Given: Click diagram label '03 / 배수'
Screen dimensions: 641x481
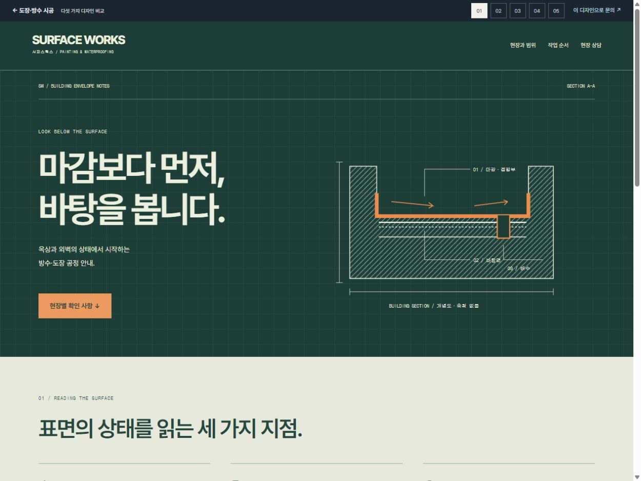Looking at the screenshot, I should tap(519, 268).
